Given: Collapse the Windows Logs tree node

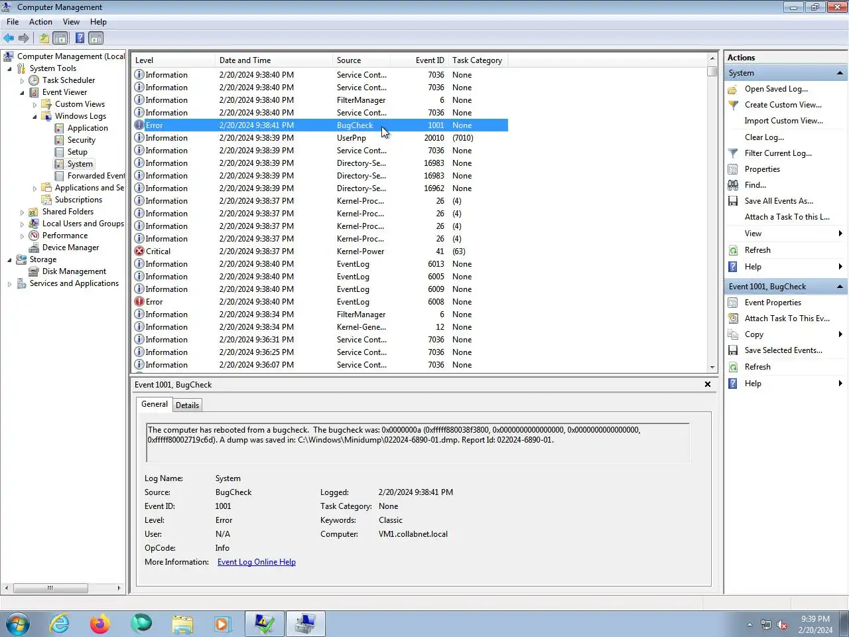Looking at the screenshot, I should (x=34, y=116).
